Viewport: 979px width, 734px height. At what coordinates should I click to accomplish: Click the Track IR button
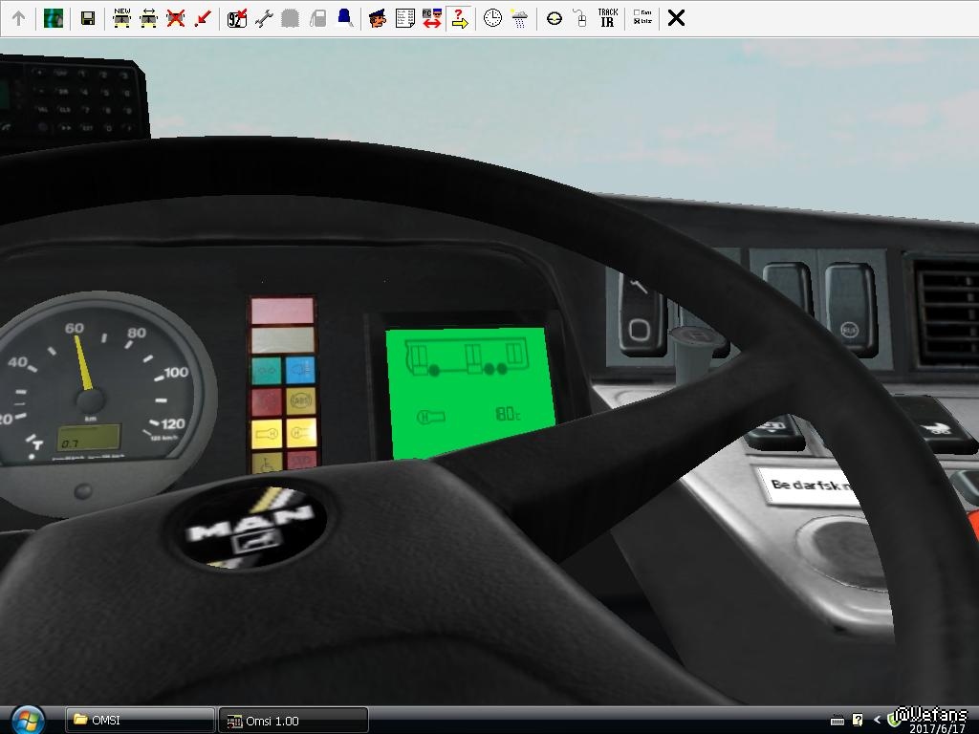tap(607, 18)
